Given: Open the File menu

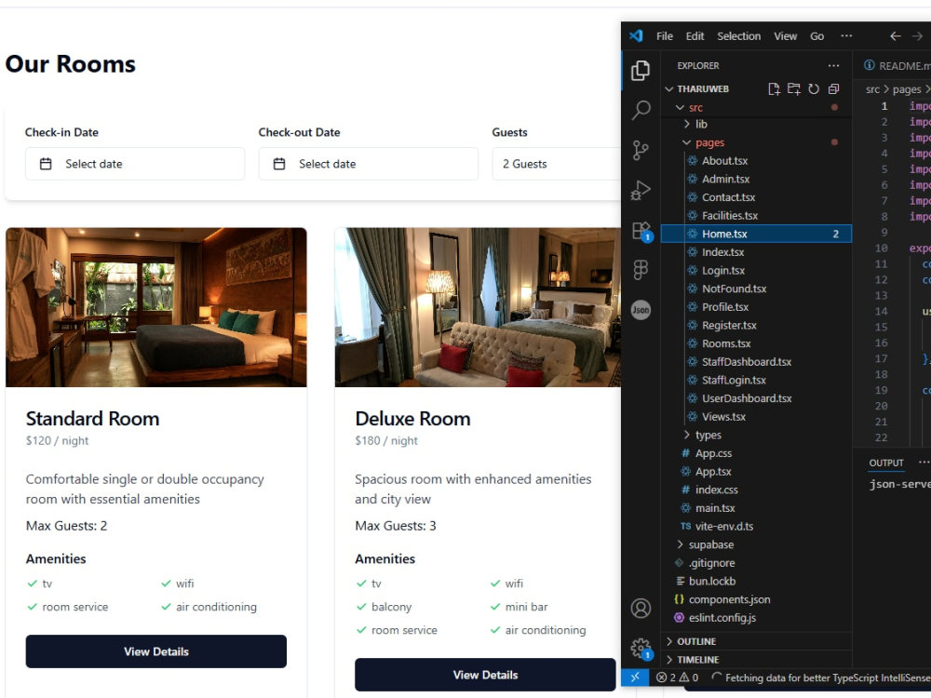Looking at the screenshot, I should pyautogui.click(x=665, y=36).
